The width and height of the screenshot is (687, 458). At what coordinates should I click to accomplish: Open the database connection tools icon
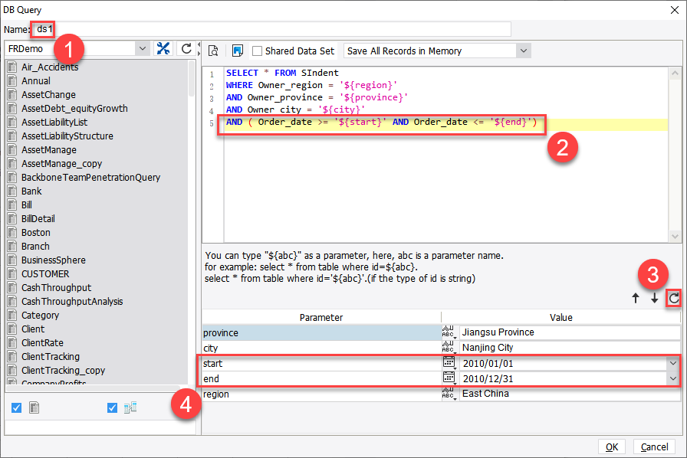coord(163,47)
